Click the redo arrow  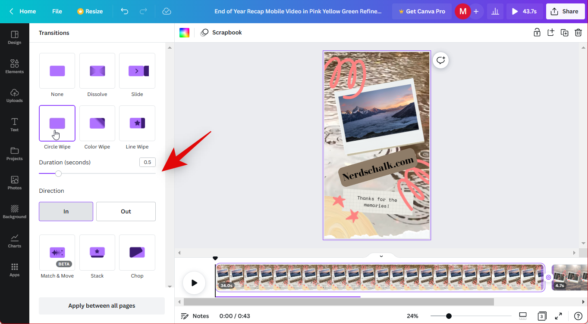(x=144, y=11)
